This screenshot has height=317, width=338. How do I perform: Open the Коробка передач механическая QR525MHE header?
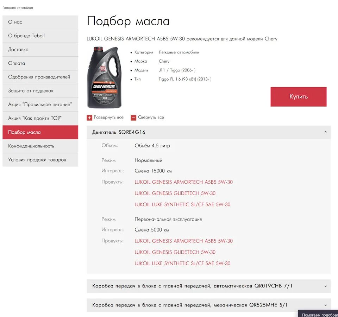click(208, 305)
